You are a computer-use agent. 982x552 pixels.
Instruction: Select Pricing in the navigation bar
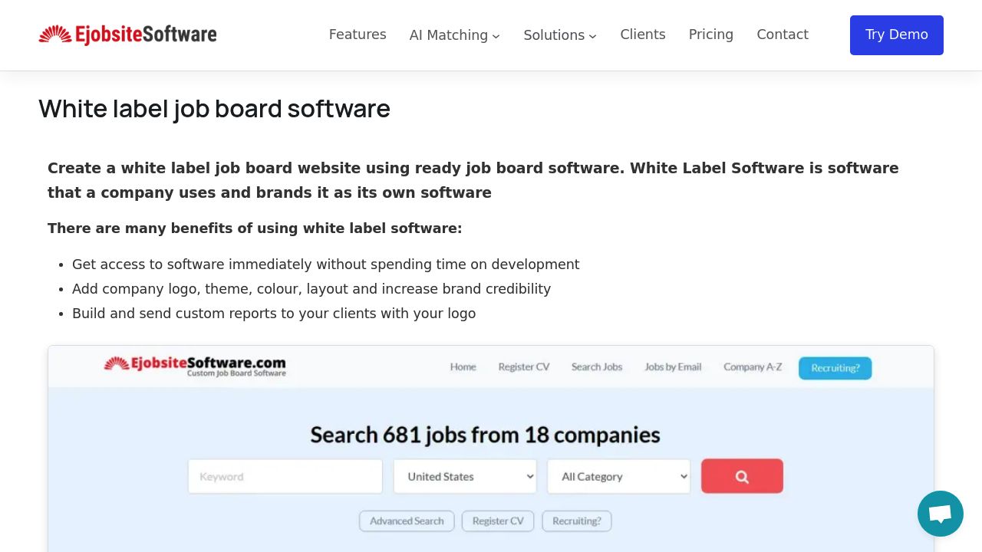(x=710, y=34)
